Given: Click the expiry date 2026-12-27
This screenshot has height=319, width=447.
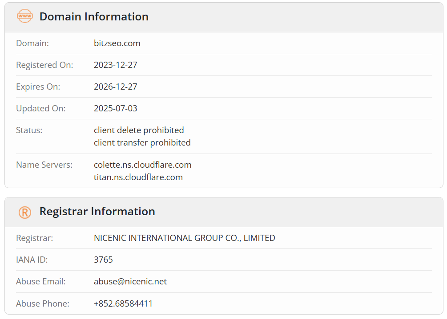Looking at the screenshot, I should coord(116,87).
